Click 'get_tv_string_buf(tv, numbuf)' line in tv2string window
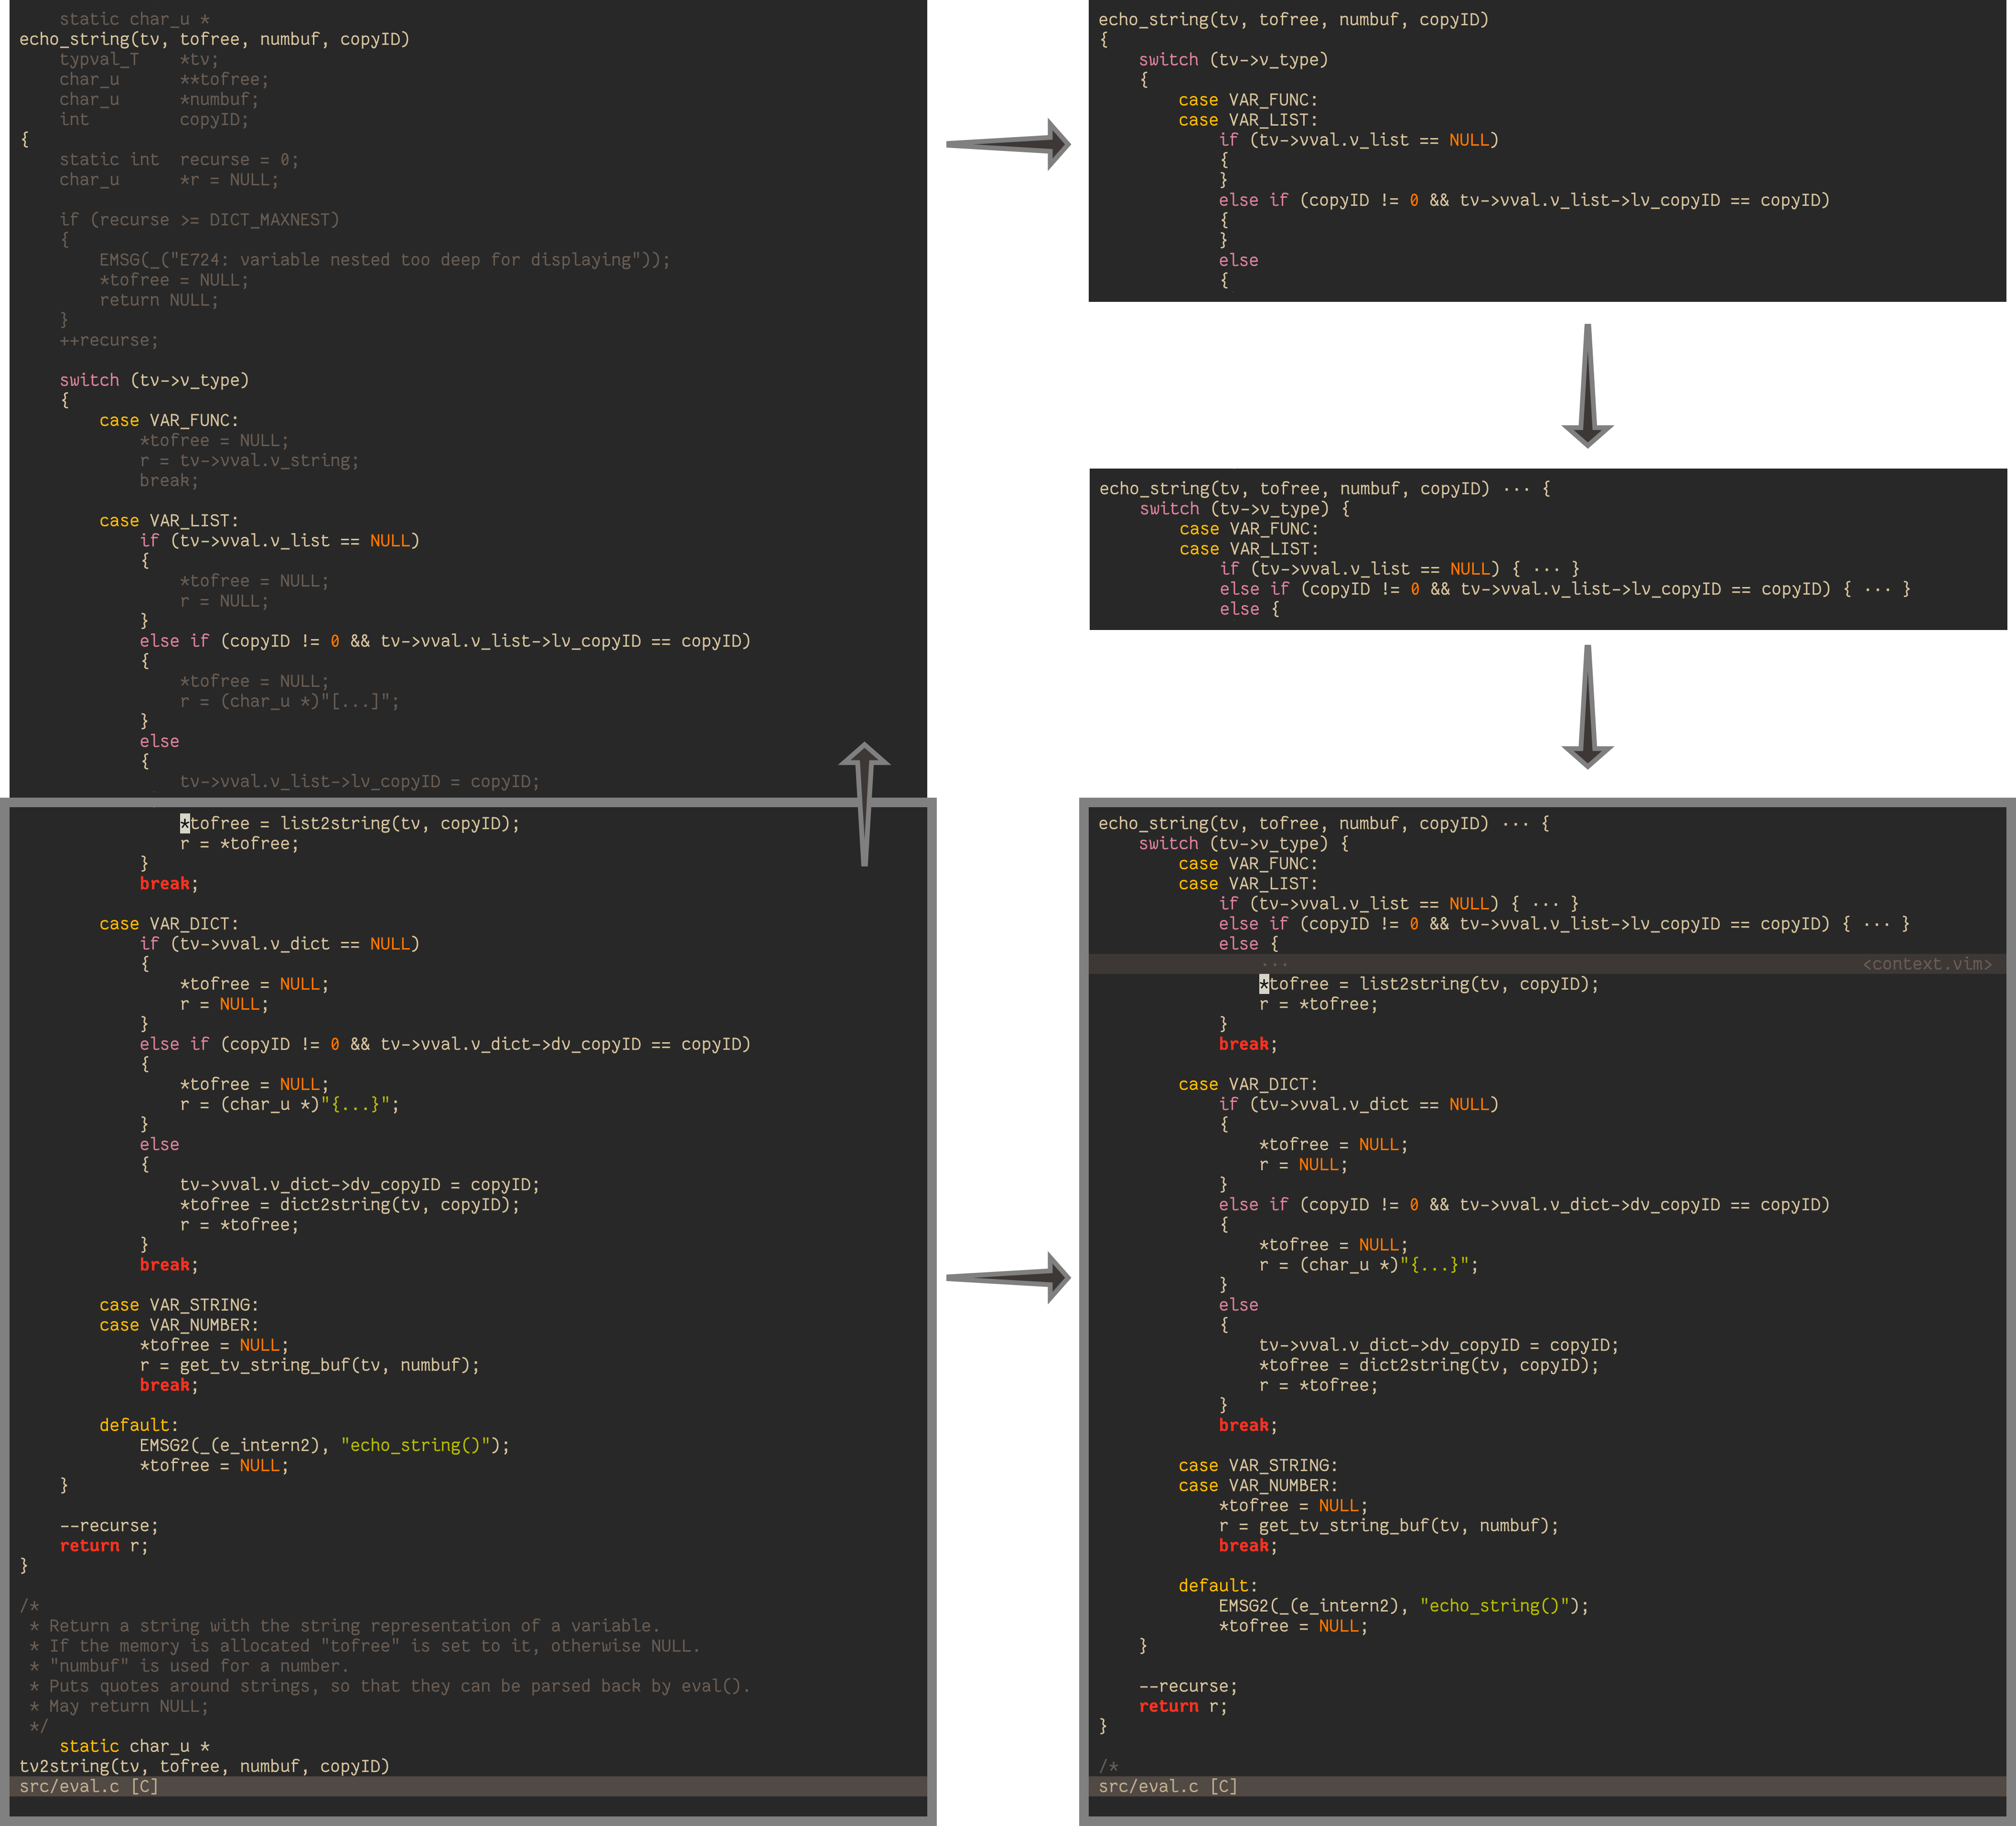Screen dimensions: 2016x1826 (310, 1365)
